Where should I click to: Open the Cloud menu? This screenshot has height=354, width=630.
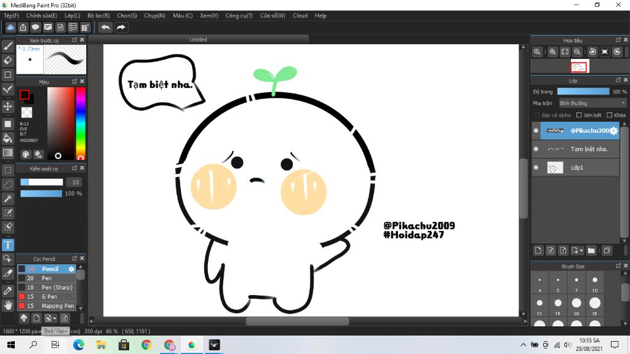point(300,15)
